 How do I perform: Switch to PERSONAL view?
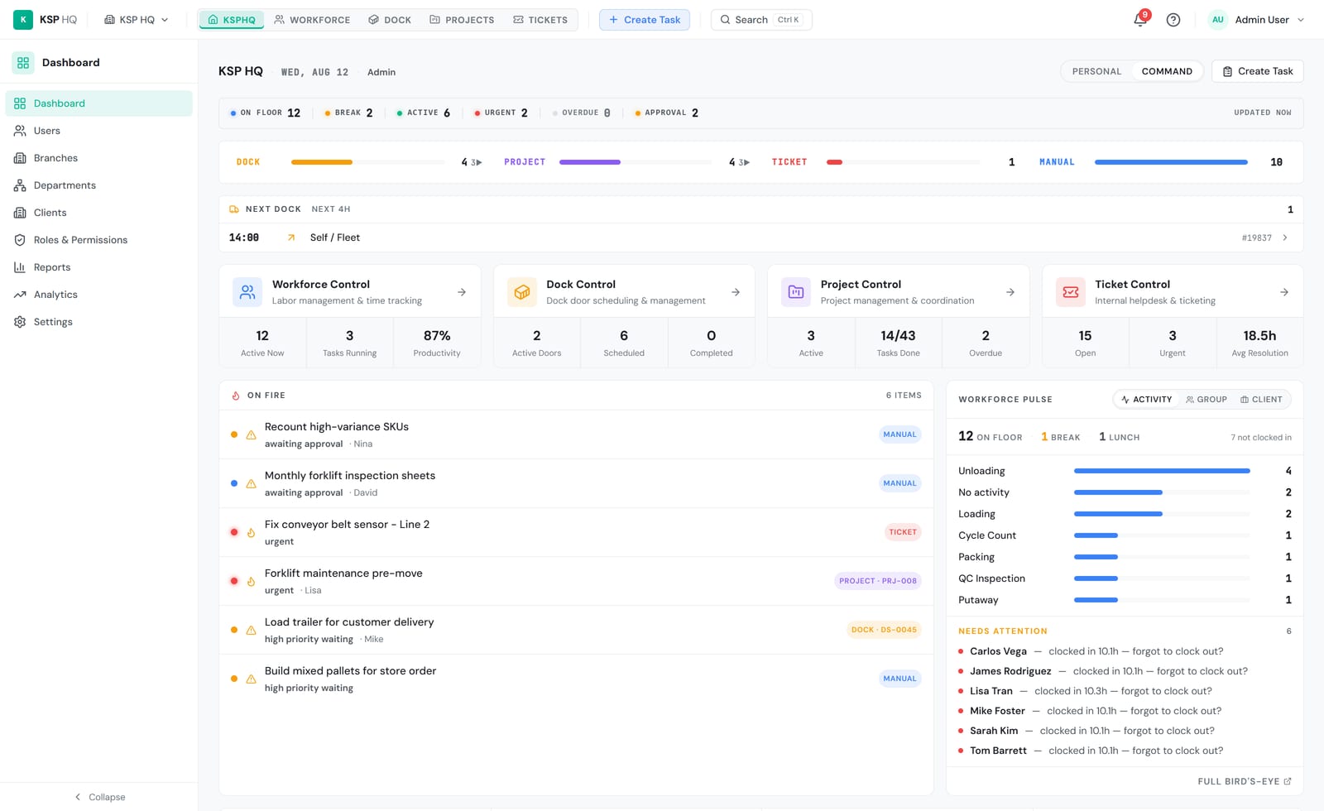tap(1096, 71)
